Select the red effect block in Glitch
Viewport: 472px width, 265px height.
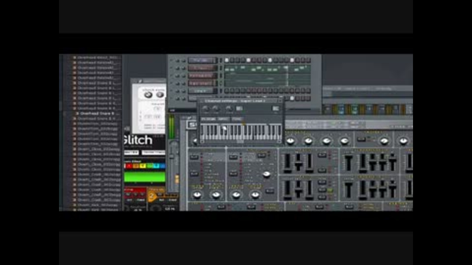(x=129, y=166)
